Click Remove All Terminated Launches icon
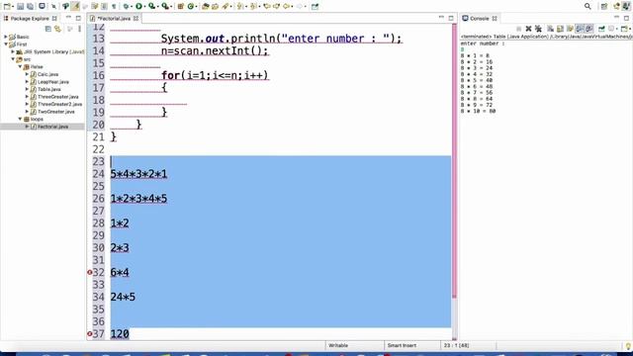The width and height of the screenshot is (633, 356). tap(538, 29)
